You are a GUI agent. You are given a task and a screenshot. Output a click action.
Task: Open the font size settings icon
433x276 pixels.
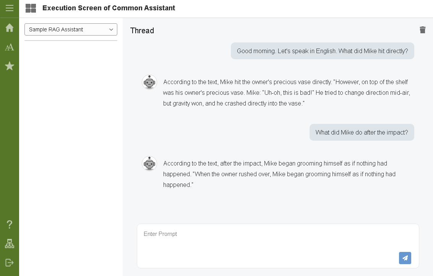[10, 47]
